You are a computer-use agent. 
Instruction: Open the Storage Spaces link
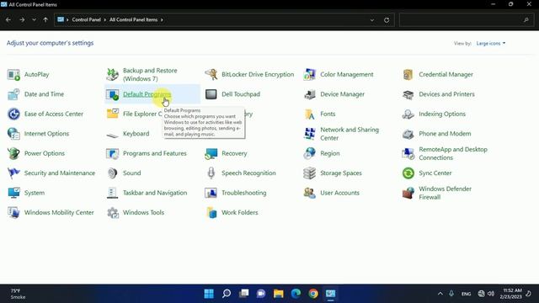click(x=341, y=173)
